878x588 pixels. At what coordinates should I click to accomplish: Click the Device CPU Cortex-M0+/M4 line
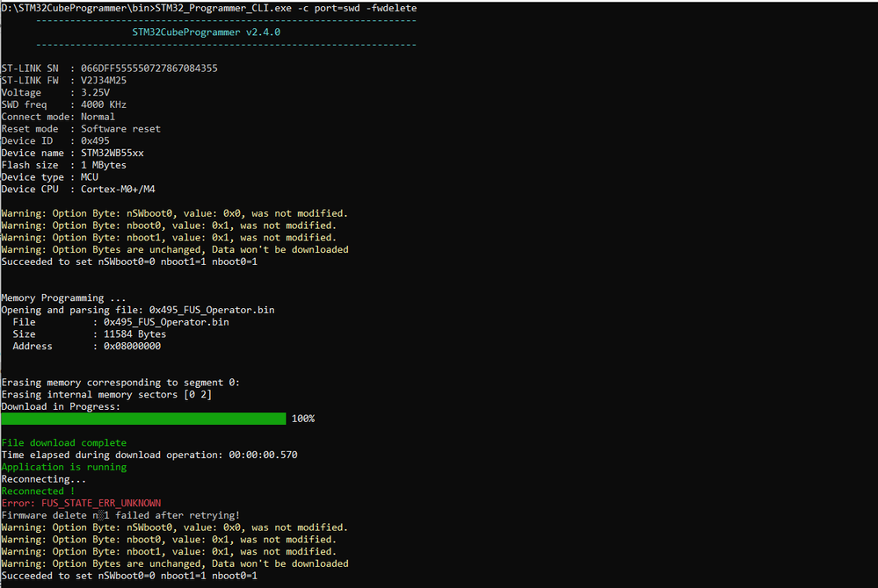point(78,190)
